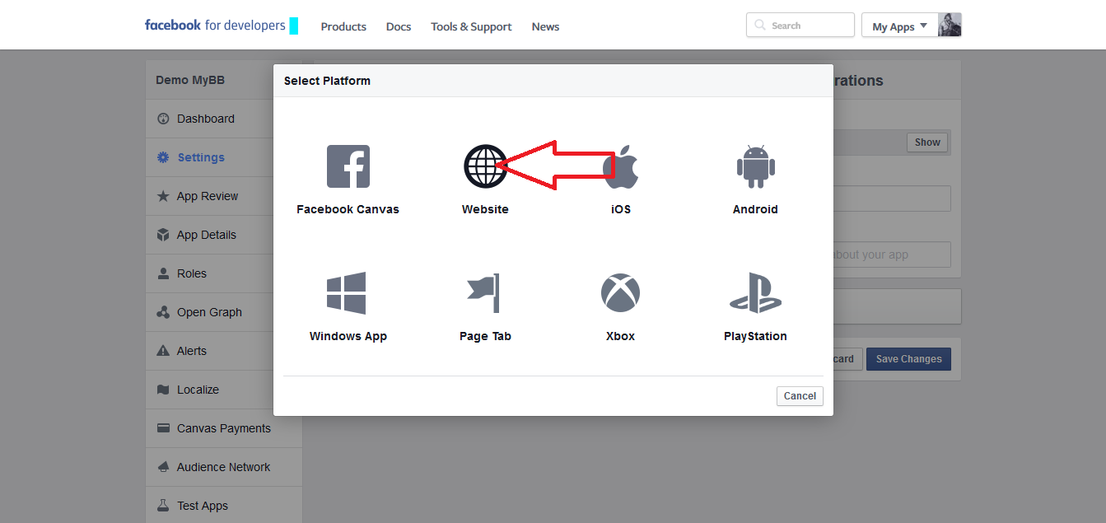Choose the Windows App logo icon

pyautogui.click(x=347, y=293)
